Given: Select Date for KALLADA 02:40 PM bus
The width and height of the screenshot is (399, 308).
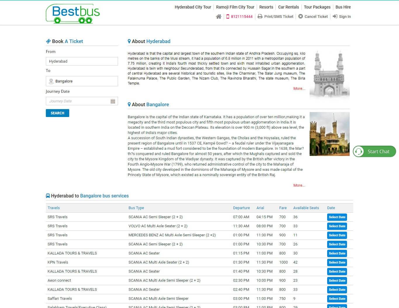Looking at the screenshot, I should click(337, 290).
